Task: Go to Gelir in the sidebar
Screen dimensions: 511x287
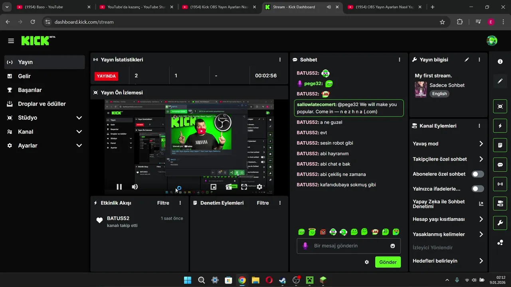Action: coord(45,76)
